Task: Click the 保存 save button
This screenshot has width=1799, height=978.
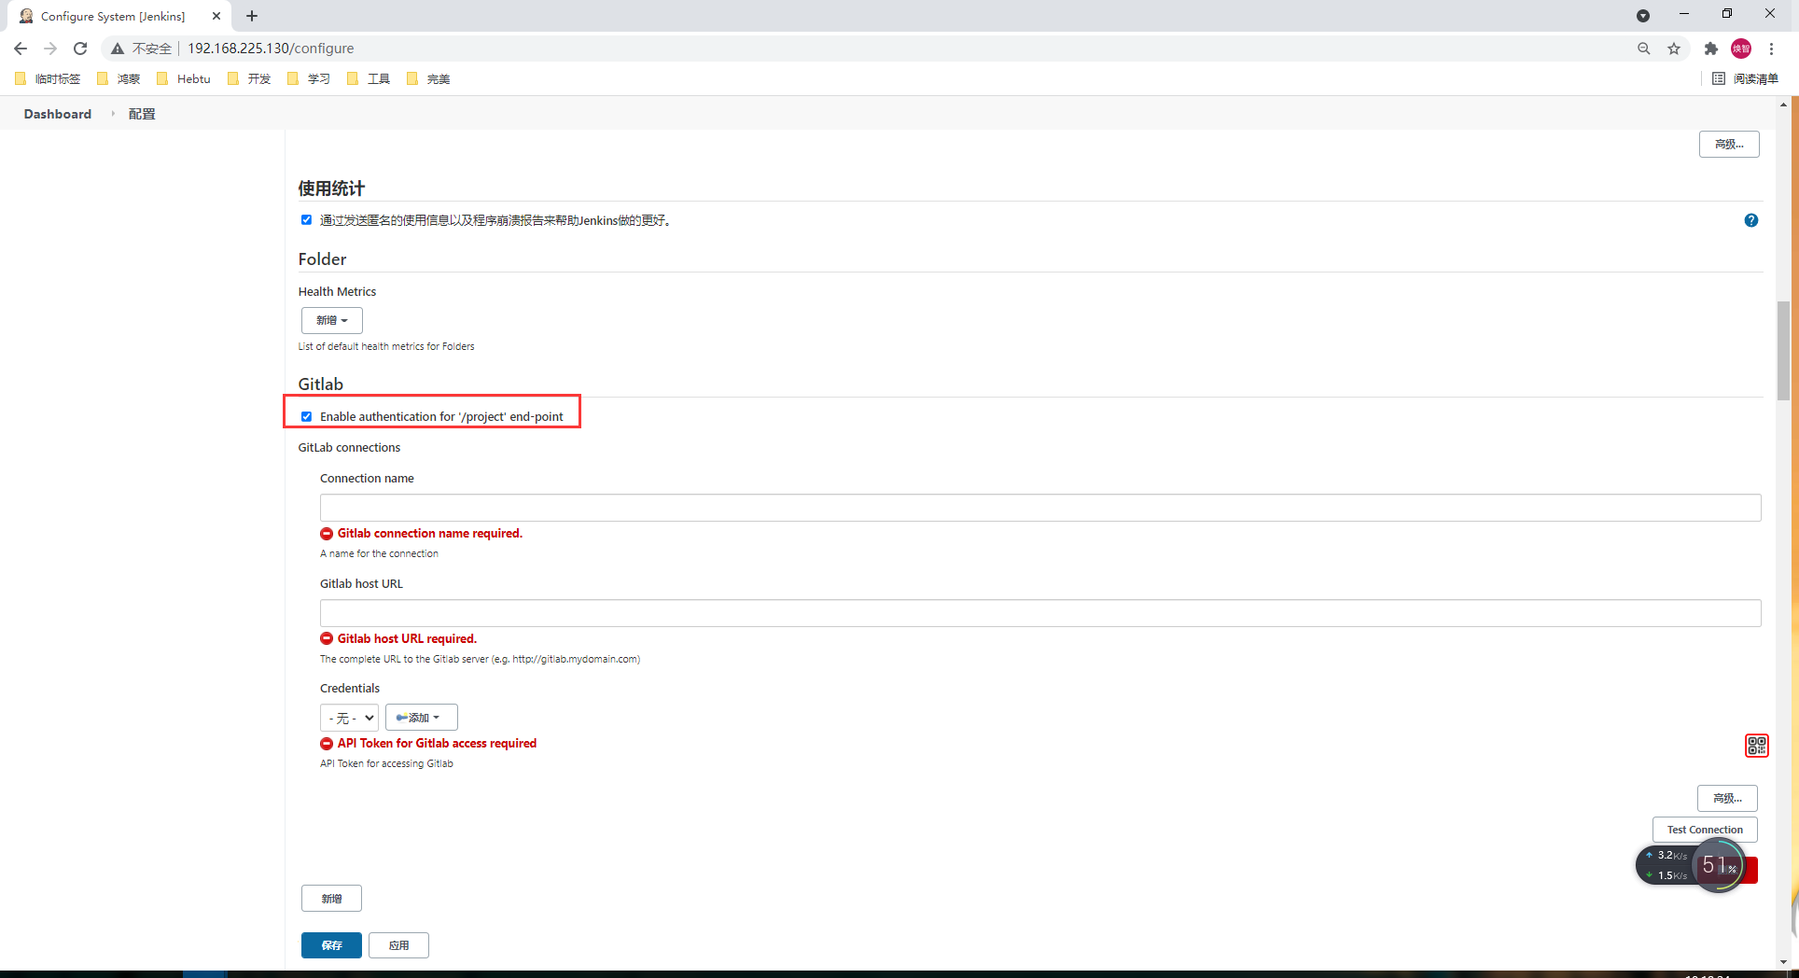Action: tap(331, 945)
